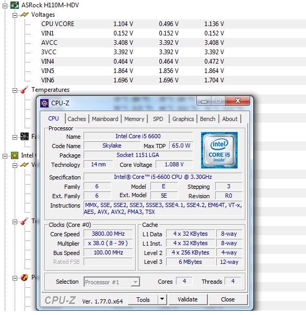Viewport: 306px width, 315px height.
Task: Collapse the Intel temperatures tree node
Action: pos(15,222)
